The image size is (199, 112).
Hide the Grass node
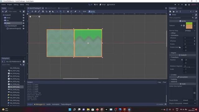click(x=24, y=23)
